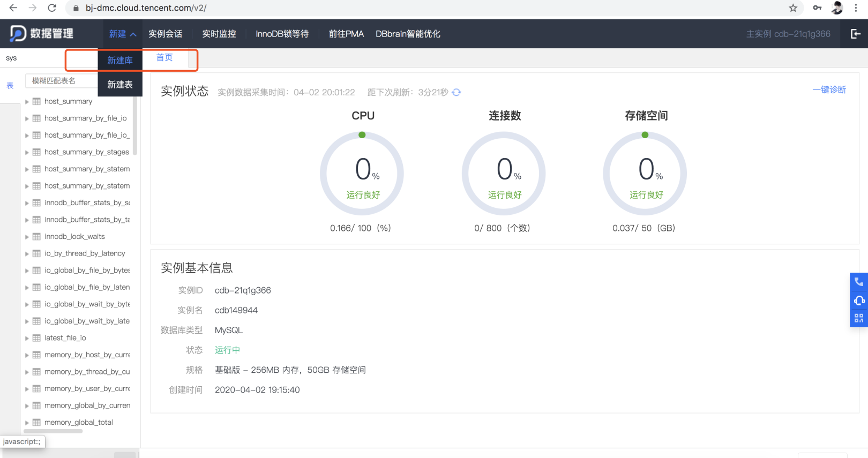
Task: Click the storage value 0.037/ 50 (GB)
Action: [x=644, y=228]
